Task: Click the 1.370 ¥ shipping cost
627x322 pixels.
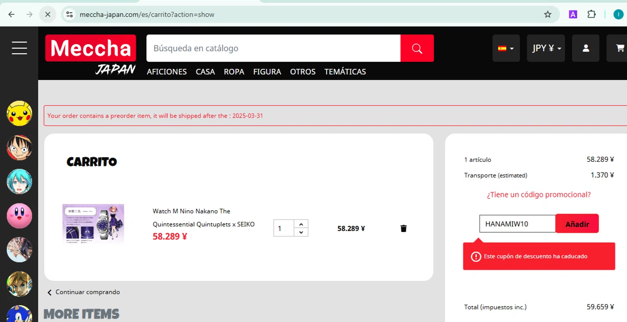Action: pos(602,175)
